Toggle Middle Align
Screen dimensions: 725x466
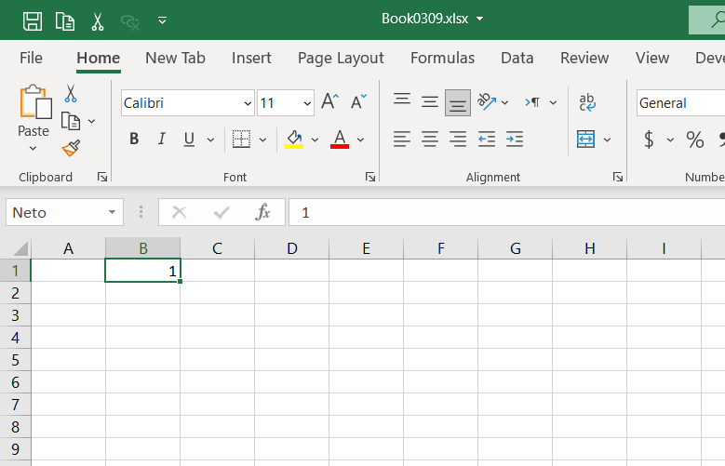(x=430, y=101)
